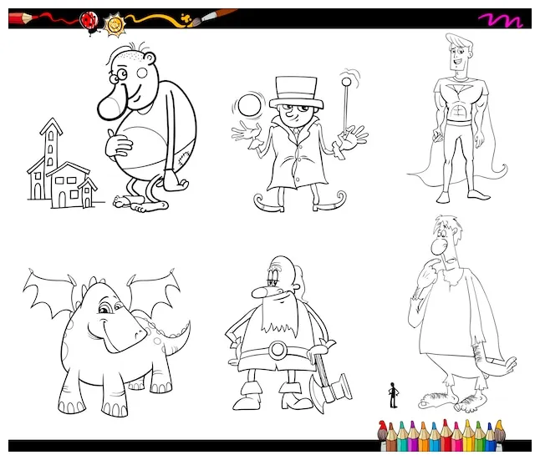Select the magician in top hat
The width and height of the screenshot is (540, 460).
(x=299, y=143)
